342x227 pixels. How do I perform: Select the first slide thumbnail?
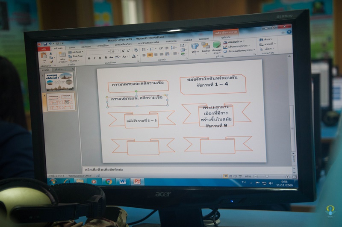click(x=60, y=81)
